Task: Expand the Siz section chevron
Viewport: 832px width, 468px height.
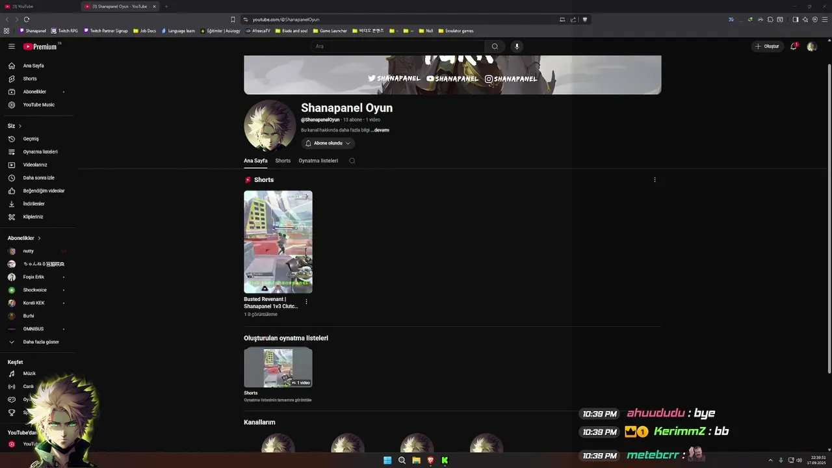Action: [19, 125]
